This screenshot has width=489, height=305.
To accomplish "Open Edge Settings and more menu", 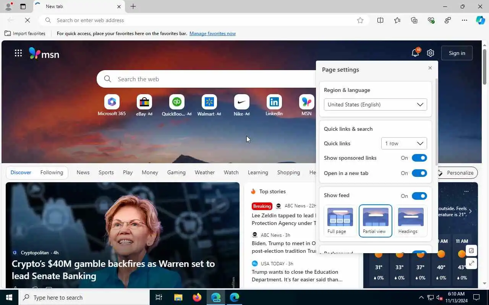I will tap(465, 20).
